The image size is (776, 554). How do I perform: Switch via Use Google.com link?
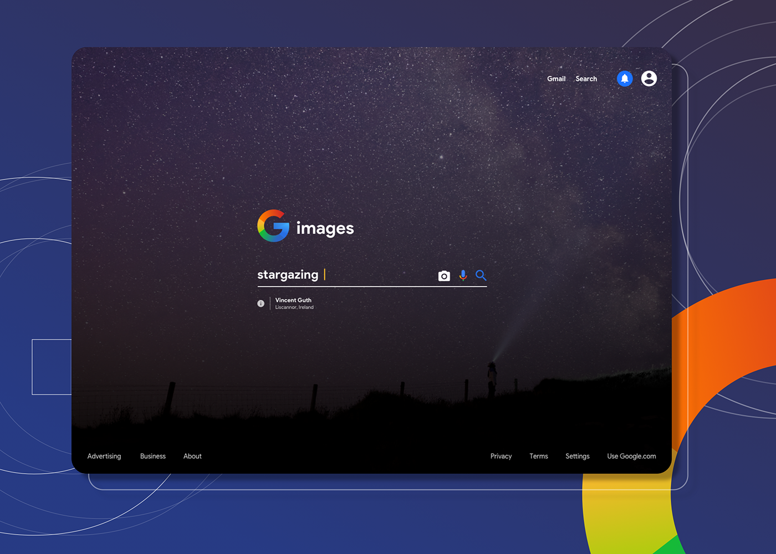tap(631, 456)
